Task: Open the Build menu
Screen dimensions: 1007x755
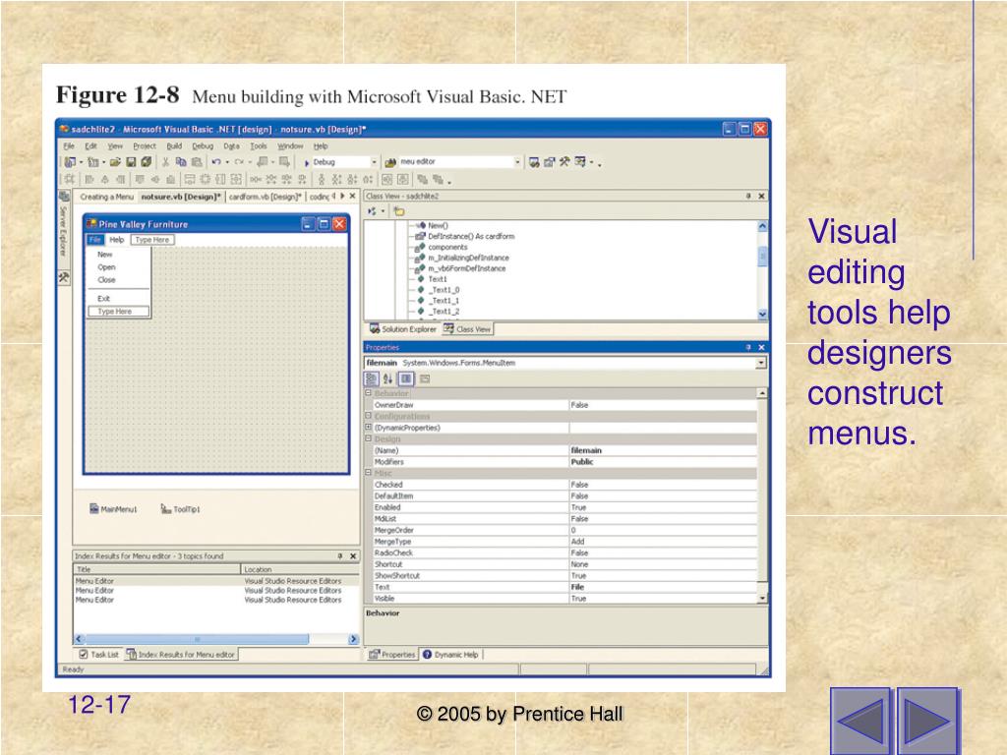Action: click(174, 146)
